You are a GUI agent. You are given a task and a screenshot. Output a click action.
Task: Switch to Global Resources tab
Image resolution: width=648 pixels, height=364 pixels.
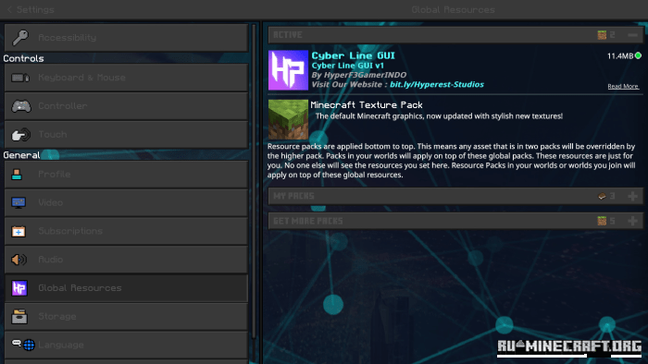126,288
